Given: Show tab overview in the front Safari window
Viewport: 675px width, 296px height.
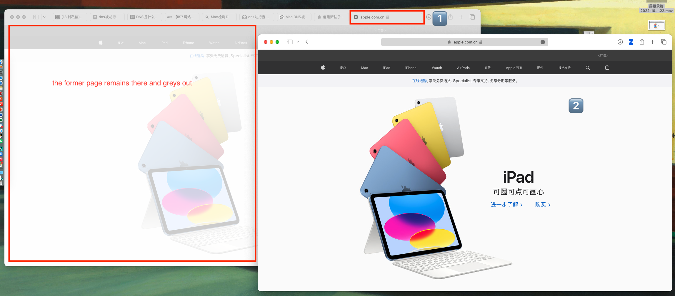Looking at the screenshot, I should tap(664, 42).
